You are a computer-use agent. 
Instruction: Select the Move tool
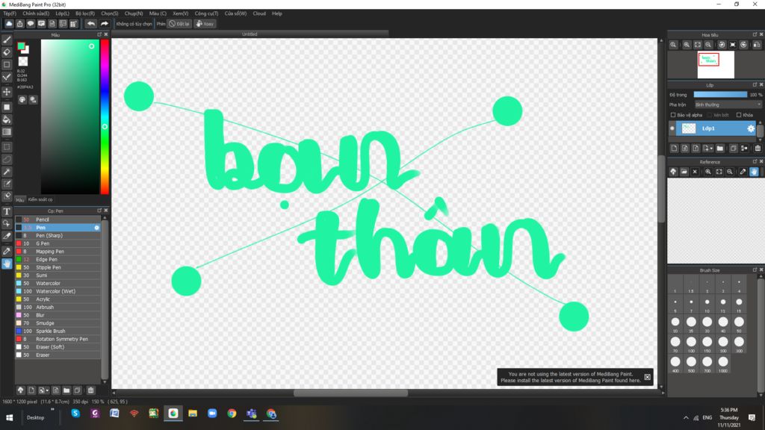pyautogui.click(x=7, y=92)
